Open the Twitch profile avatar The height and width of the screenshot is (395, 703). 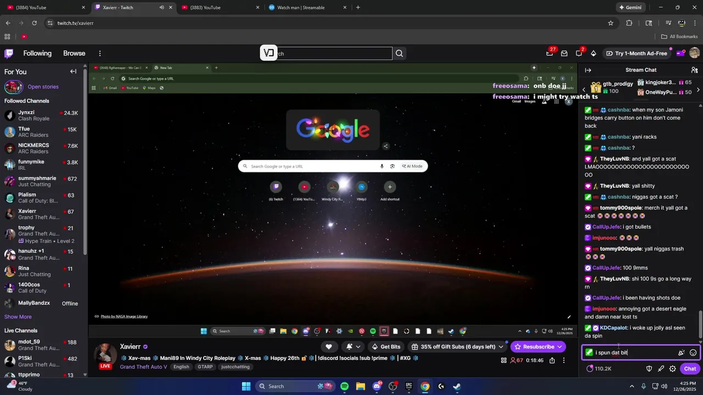point(694,53)
